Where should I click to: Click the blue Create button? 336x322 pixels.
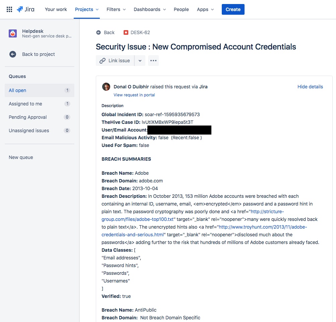(233, 9)
